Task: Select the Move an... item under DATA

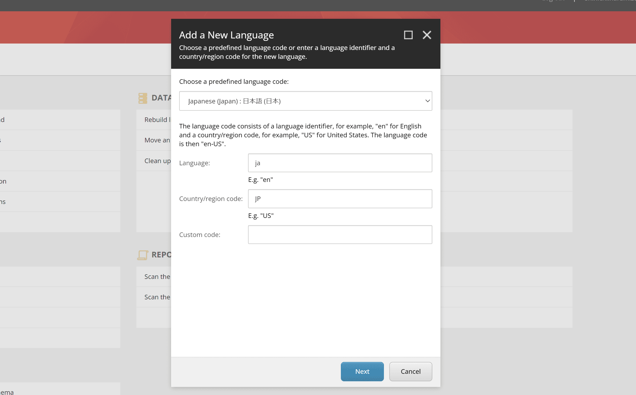Action: (x=157, y=140)
